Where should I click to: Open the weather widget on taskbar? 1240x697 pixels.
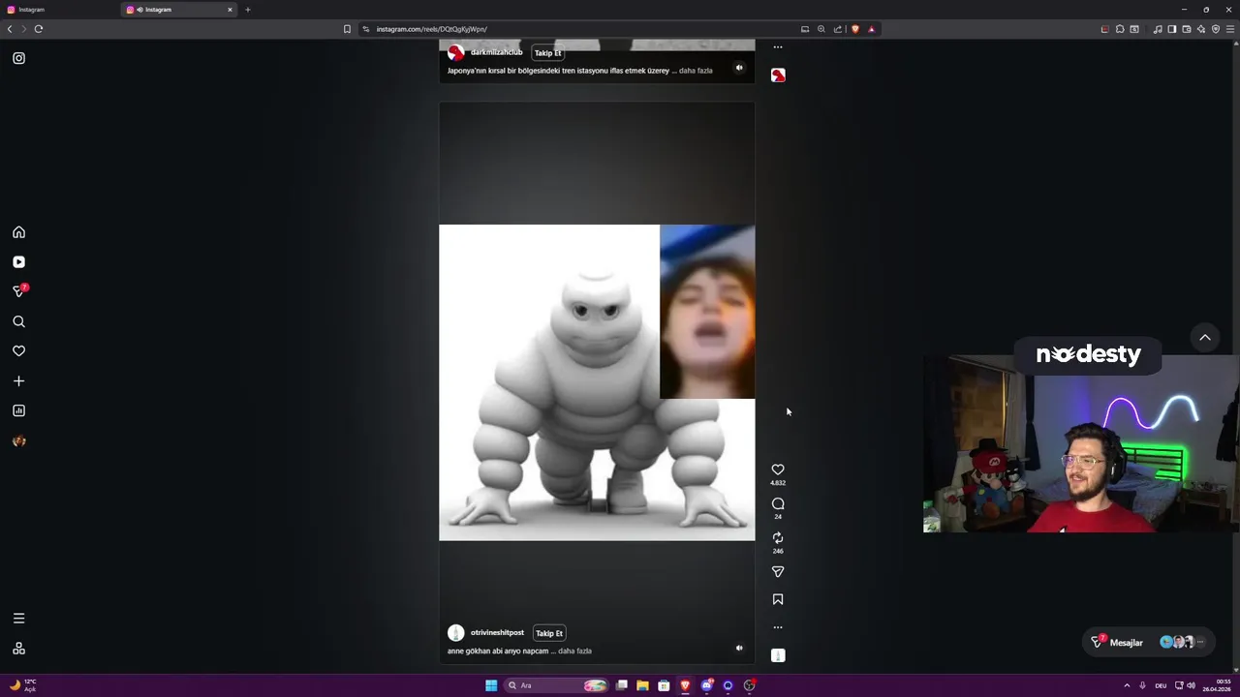click(x=23, y=685)
